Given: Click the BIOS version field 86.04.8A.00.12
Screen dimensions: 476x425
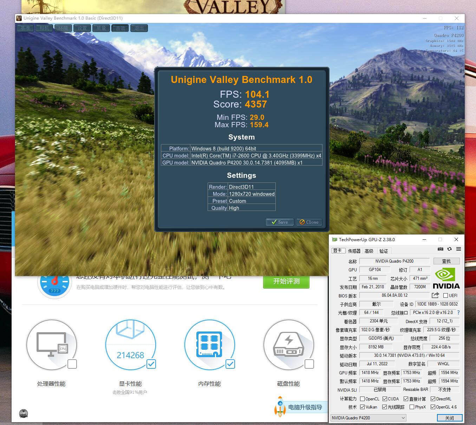Looking at the screenshot, I should (395, 295).
